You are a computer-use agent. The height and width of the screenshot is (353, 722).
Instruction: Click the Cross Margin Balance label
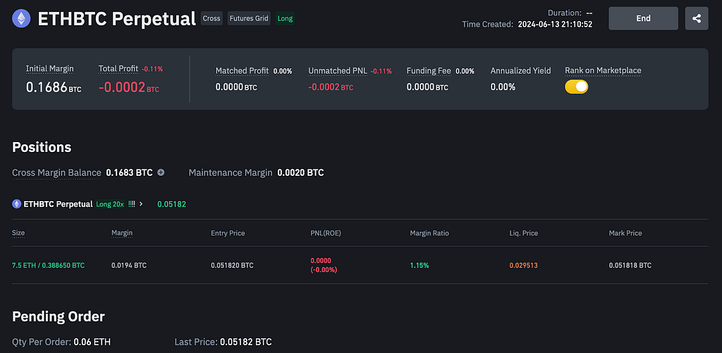[56, 172]
